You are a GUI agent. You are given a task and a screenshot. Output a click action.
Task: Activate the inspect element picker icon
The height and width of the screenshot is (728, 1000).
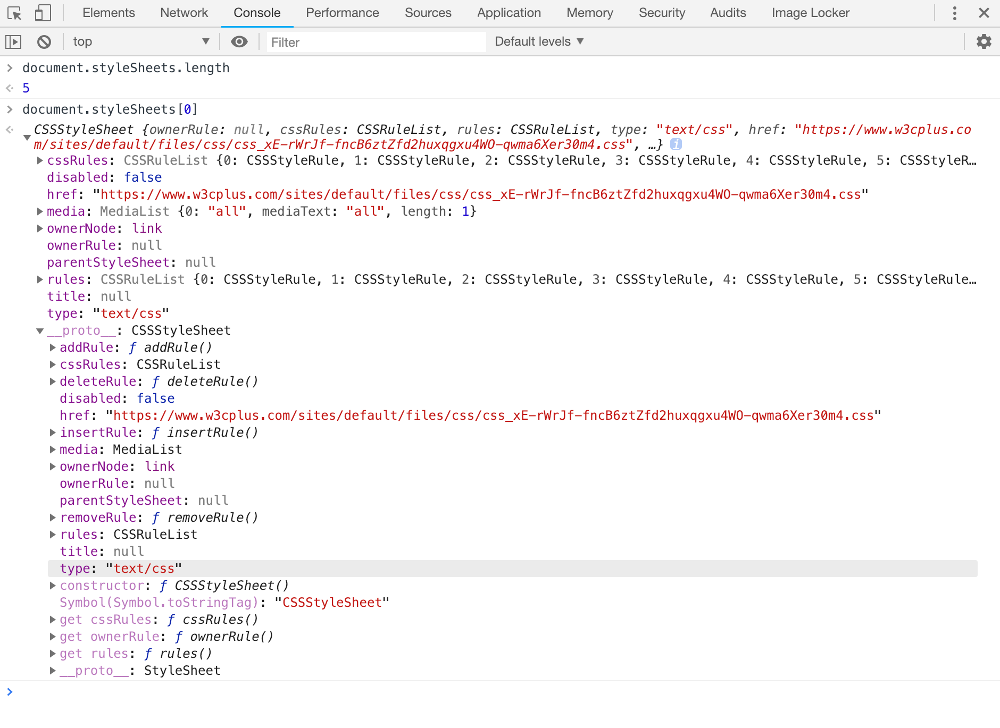(15, 13)
